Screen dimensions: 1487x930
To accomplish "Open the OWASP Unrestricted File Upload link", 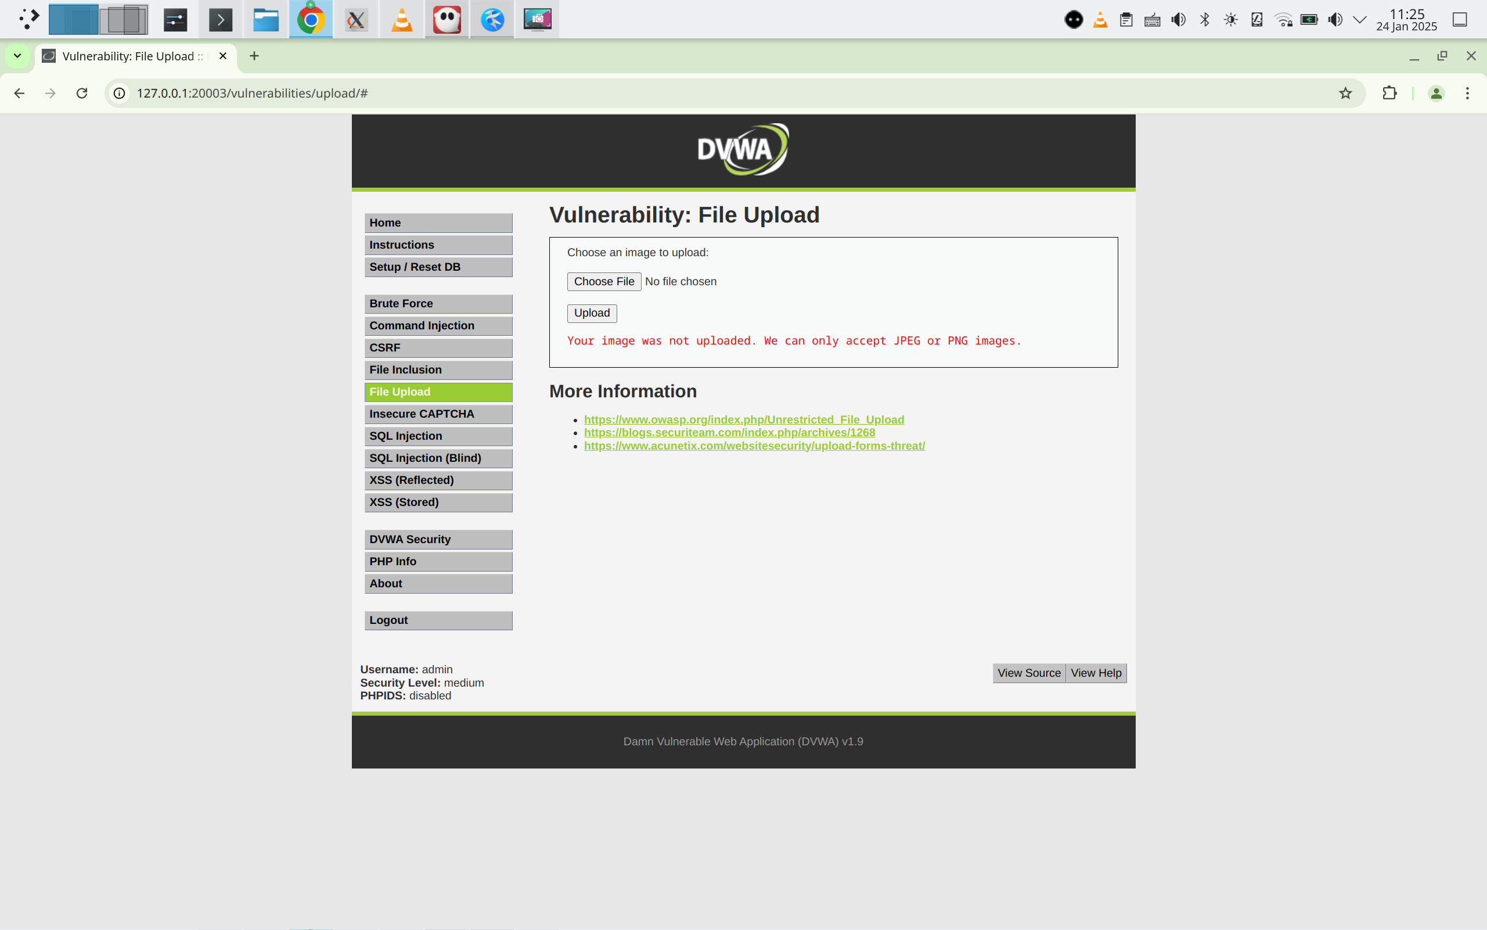I will tap(744, 419).
